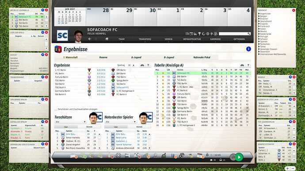Screen dimensions: 305x171
Task: Open René Lama in the Notenbester list
Action: click(x=121, y=138)
